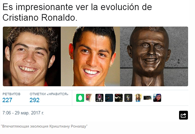Image resolution: width=195 pixels, height=134 pixels.
Task: Open the dark blue avatar
Action: pyautogui.click(x=109, y=98)
